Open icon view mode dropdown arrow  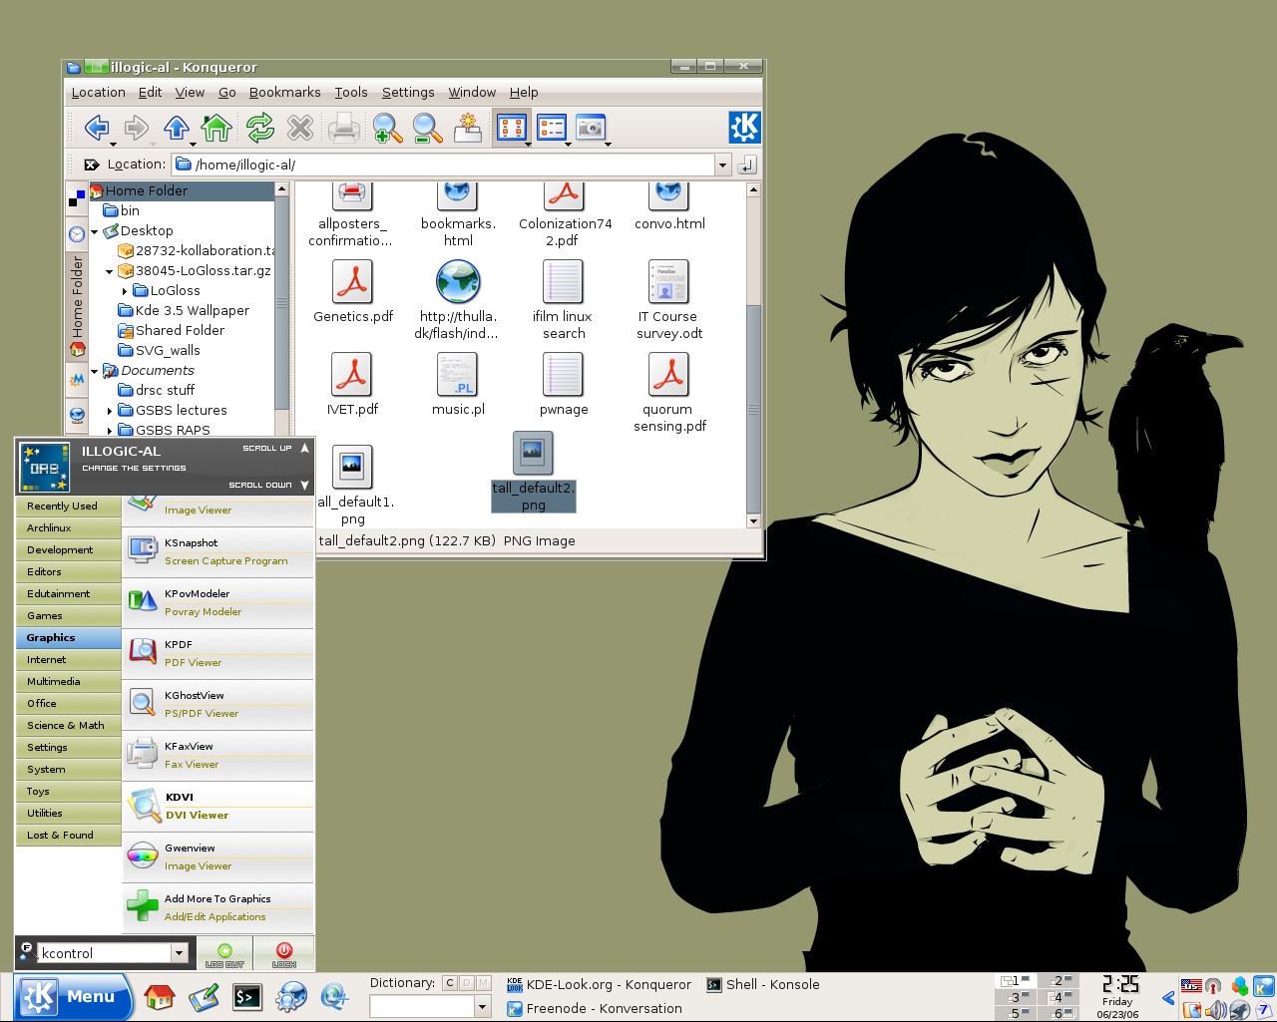[x=528, y=145]
